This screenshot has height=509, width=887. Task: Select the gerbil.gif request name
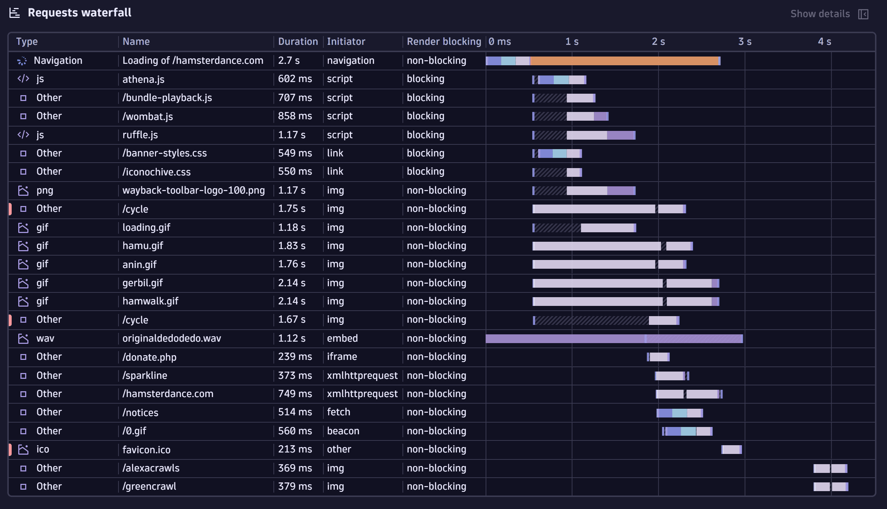pyautogui.click(x=143, y=283)
